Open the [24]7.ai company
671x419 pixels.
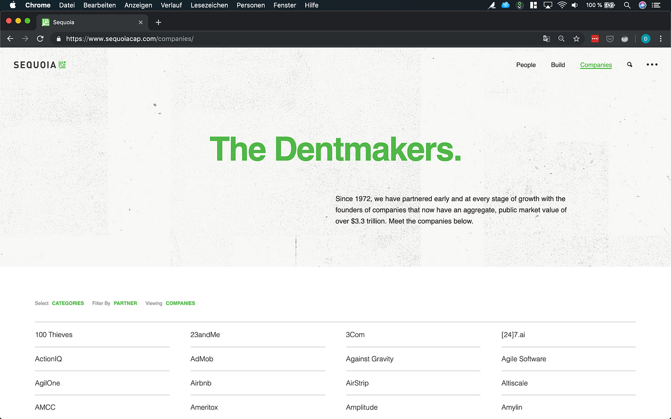pos(513,335)
